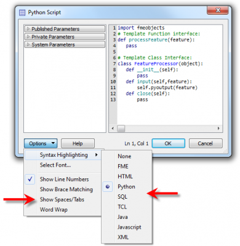Click the 'import fmeobjects' code line

tap(141, 28)
